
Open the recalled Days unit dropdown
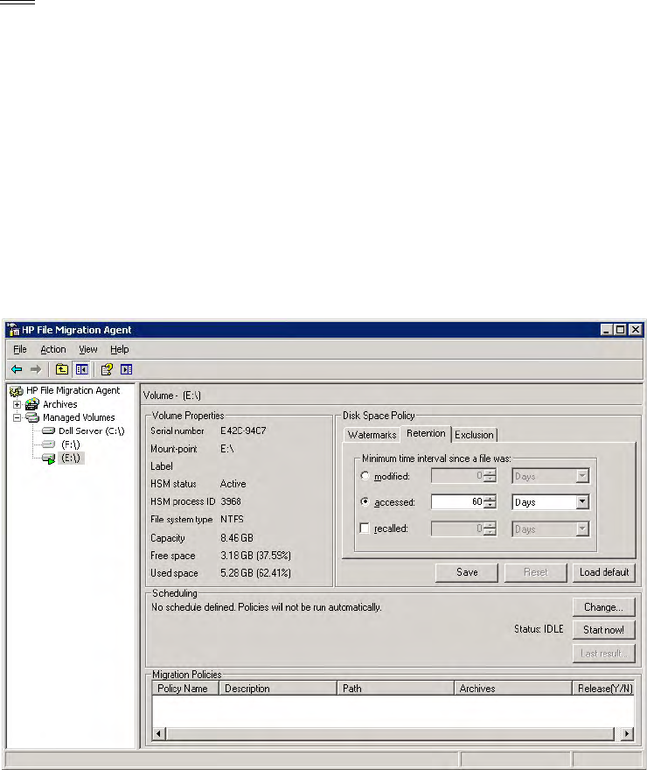click(x=582, y=528)
